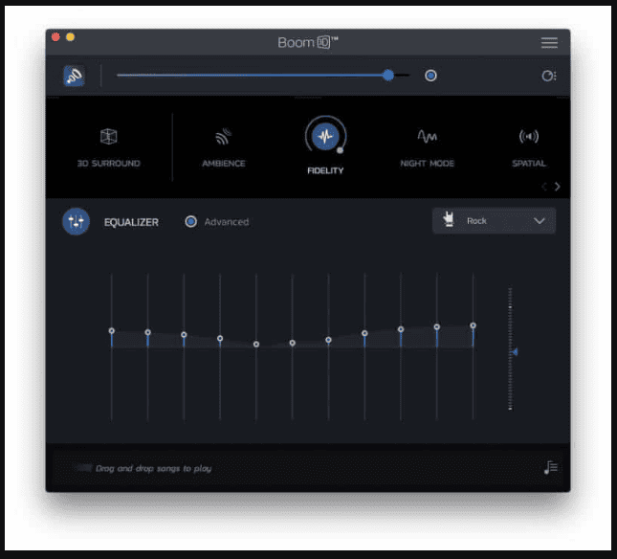Show next effects with right arrow
This screenshot has width=617, height=559.
point(557,187)
